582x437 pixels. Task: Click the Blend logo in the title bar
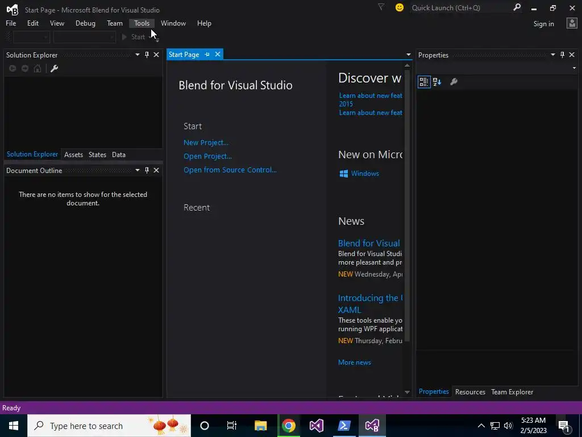click(x=13, y=10)
